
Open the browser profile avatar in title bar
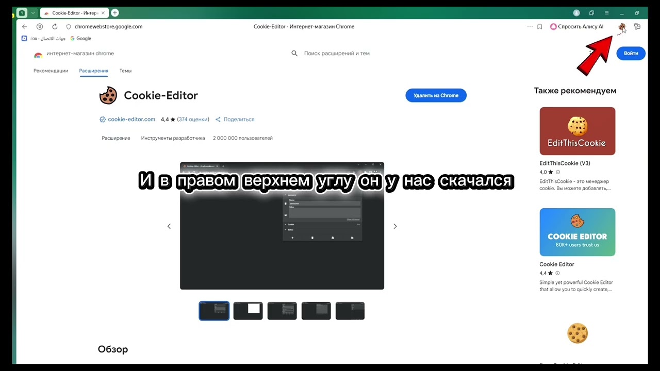click(x=576, y=13)
